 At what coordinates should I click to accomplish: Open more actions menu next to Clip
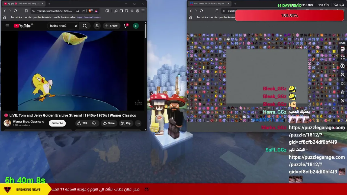138,123
